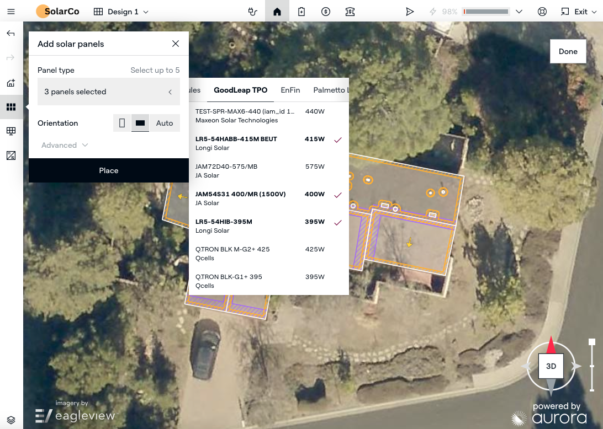
Task: Open the layers icon at bottom left
Action: 11,420
